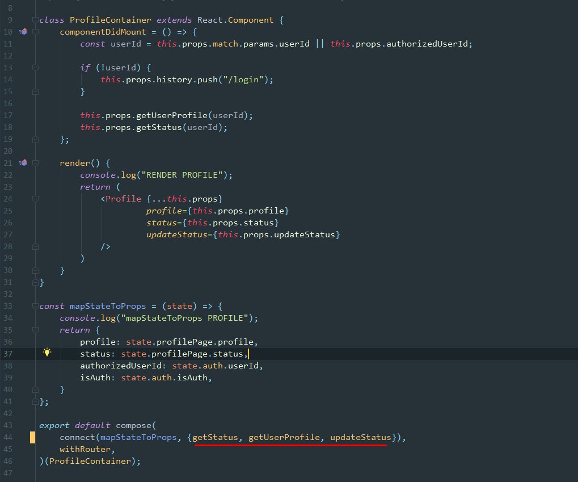Click the profile attribute on line 25
Viewport: 578px width, 482px height.
click(164, 211)
